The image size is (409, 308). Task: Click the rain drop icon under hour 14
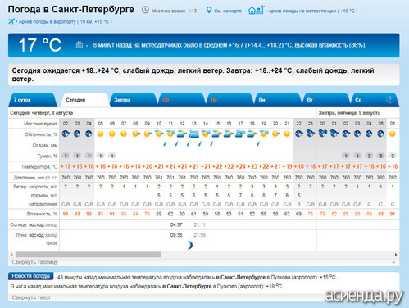211,143
